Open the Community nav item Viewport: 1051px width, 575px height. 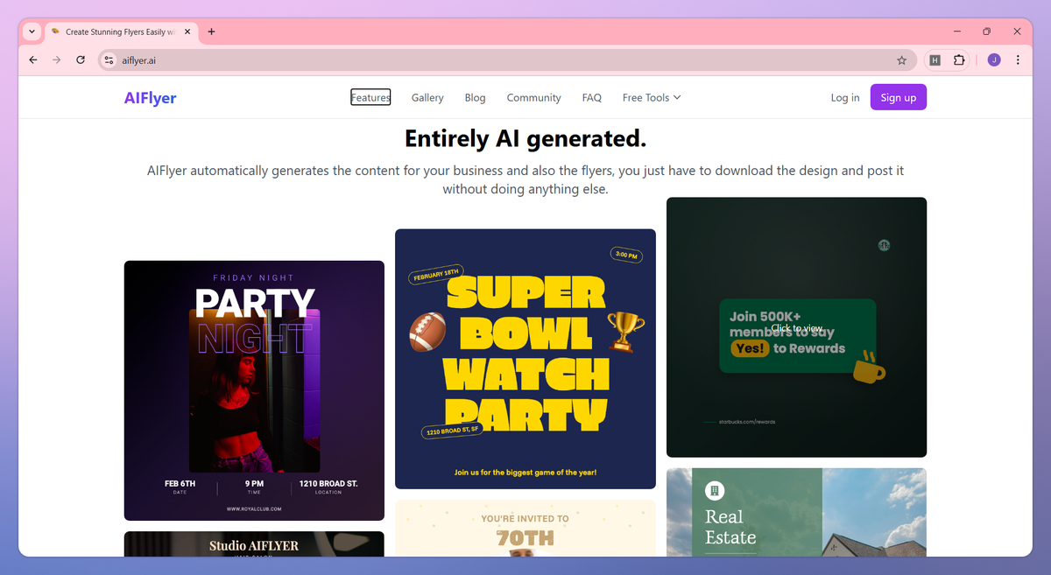pos(533,98)
